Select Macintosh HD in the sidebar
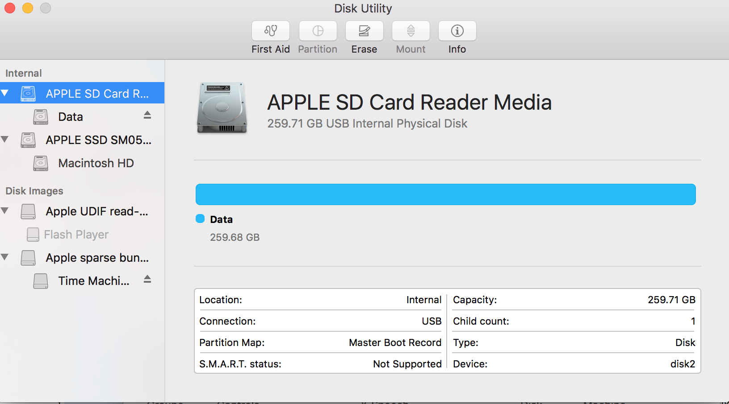 (x=96, y=163)
